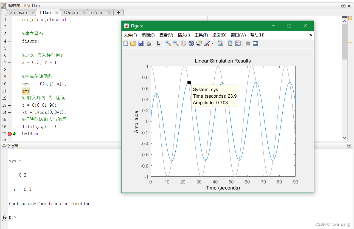Select the Edit Plot arrow tool
Screen dimensions: 354x229
(x=159, y=43)
